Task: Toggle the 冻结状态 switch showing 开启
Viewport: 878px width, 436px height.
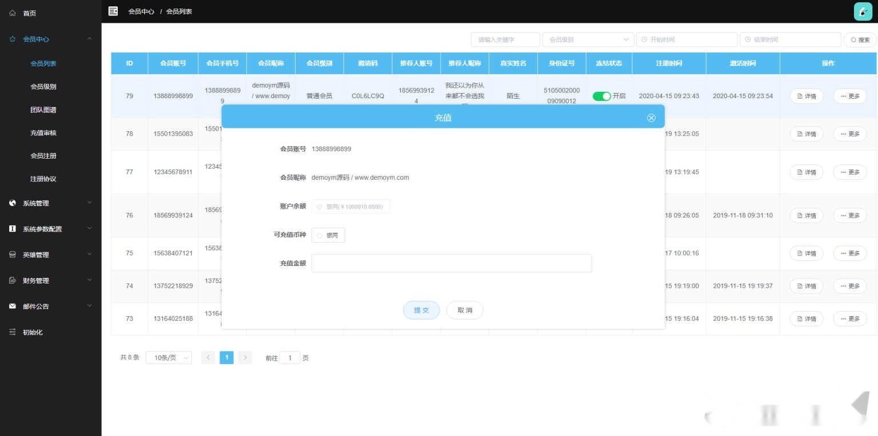Action: 602,96
